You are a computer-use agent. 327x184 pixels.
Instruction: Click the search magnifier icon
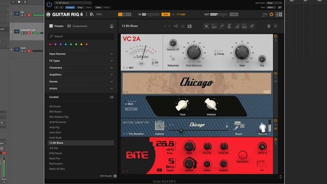[51, 36]
